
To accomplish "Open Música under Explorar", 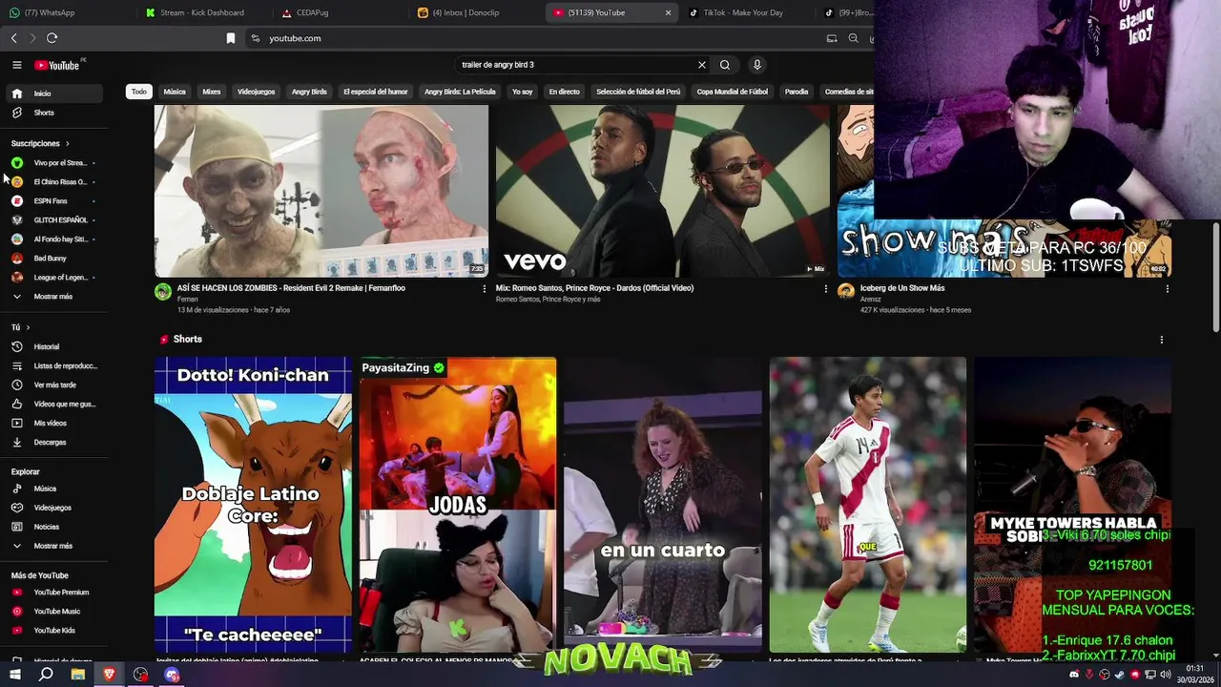I will pos(53,489).
